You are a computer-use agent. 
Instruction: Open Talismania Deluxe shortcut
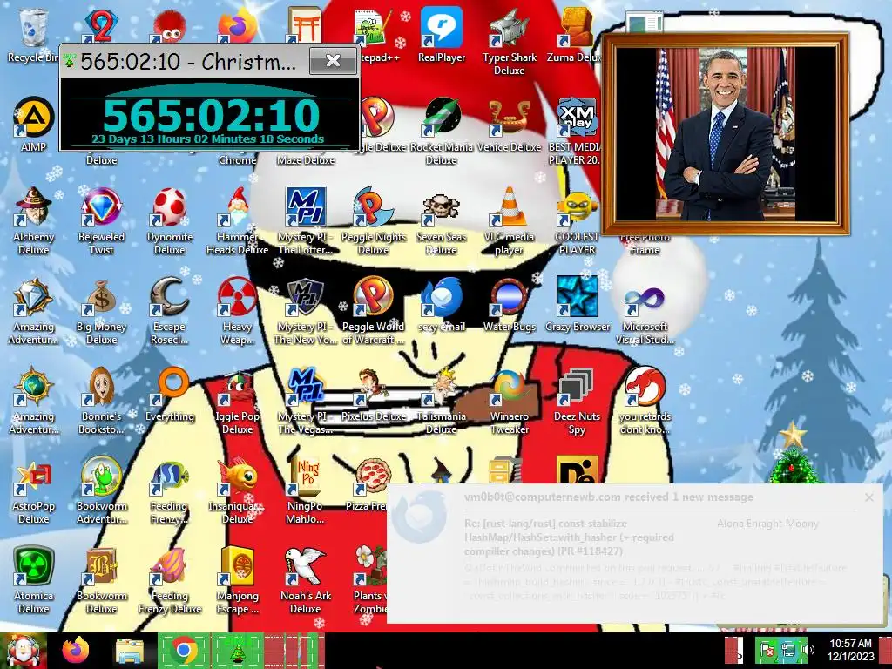click(442, 402)
